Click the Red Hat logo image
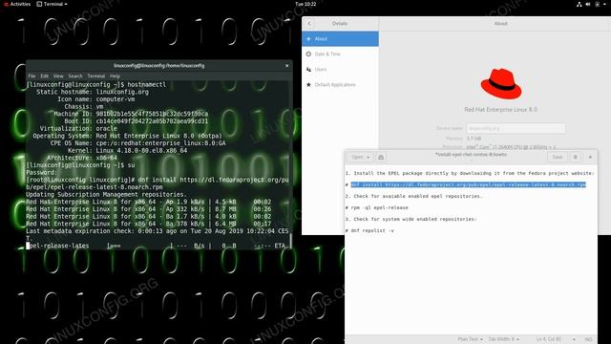The height and width of the screenshot is (344, 611). 500,83
